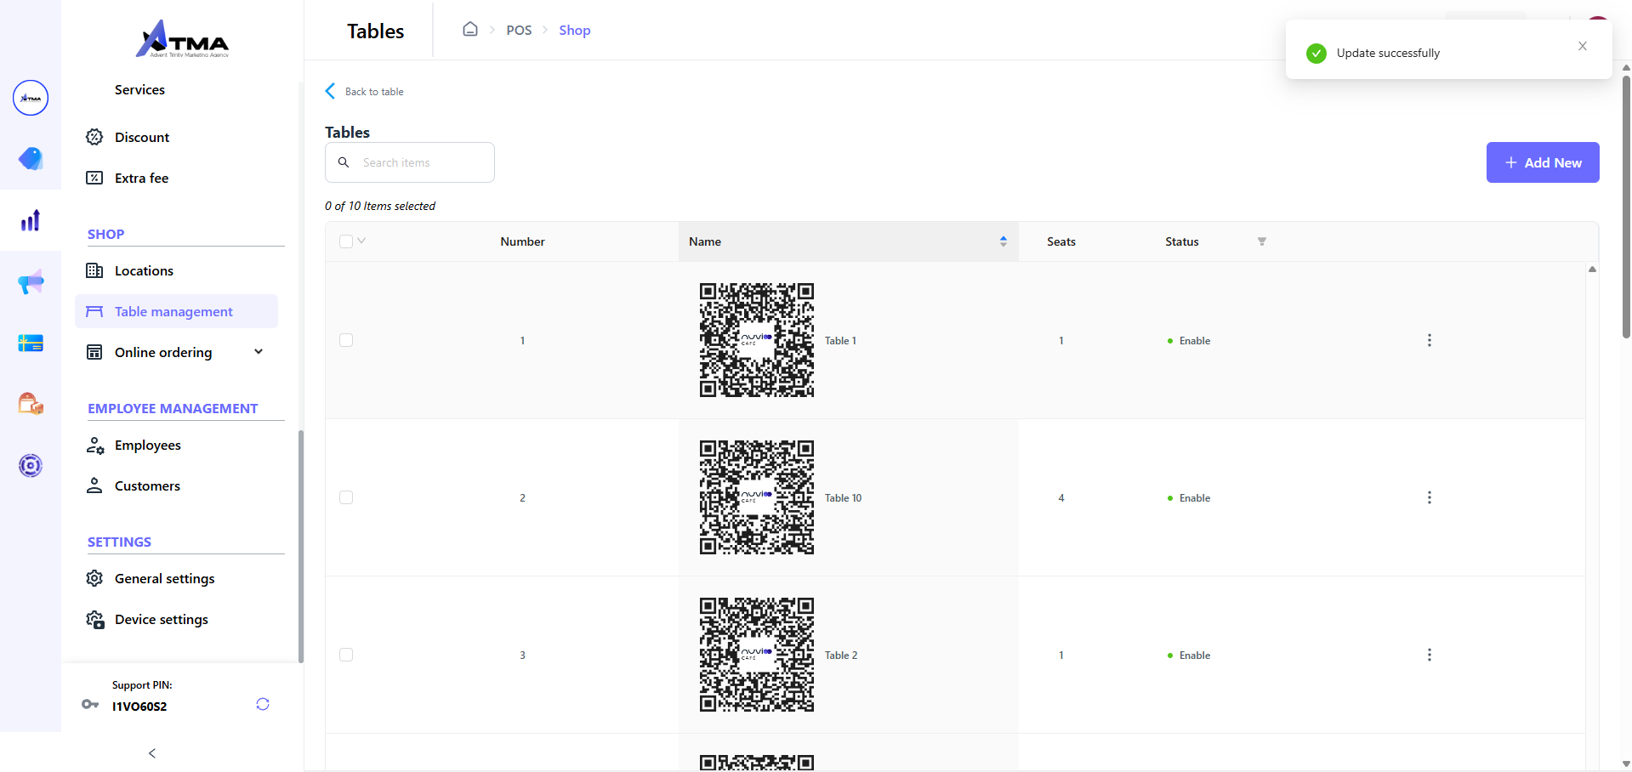Screen dimensions: 1632x772
Task: Tick the select-all checkbox in the table header
Action: tap(345, 241)
